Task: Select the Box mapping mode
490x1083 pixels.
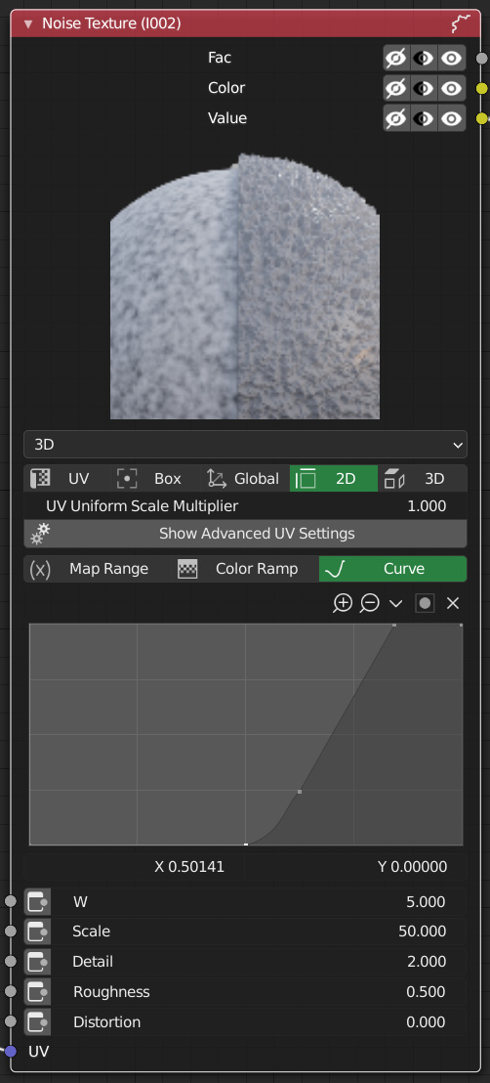Action: 156,479
